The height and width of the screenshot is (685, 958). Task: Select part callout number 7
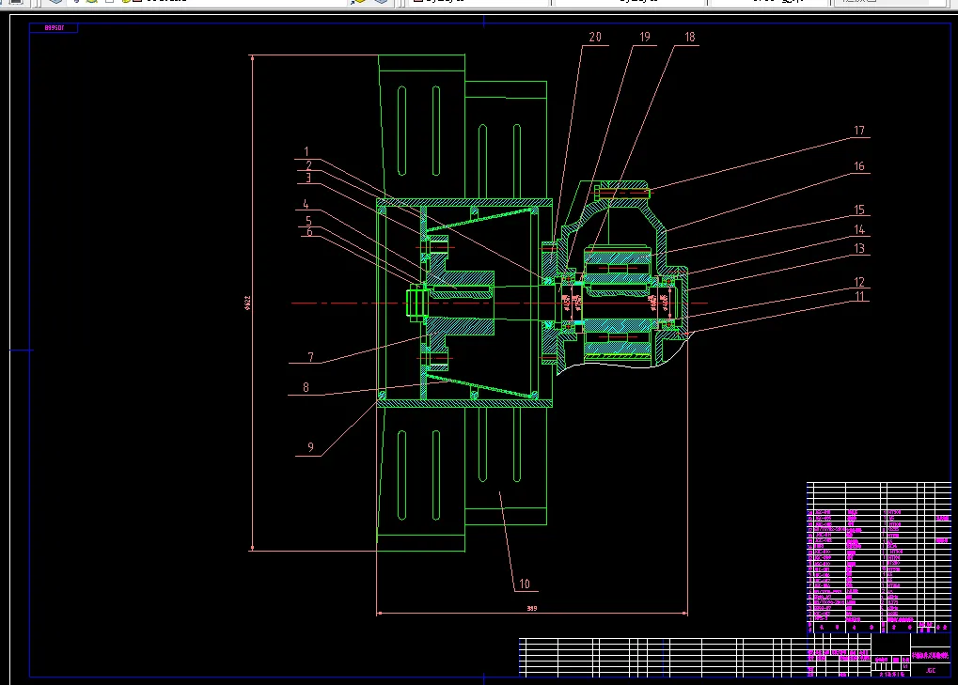tap(310, 357)
